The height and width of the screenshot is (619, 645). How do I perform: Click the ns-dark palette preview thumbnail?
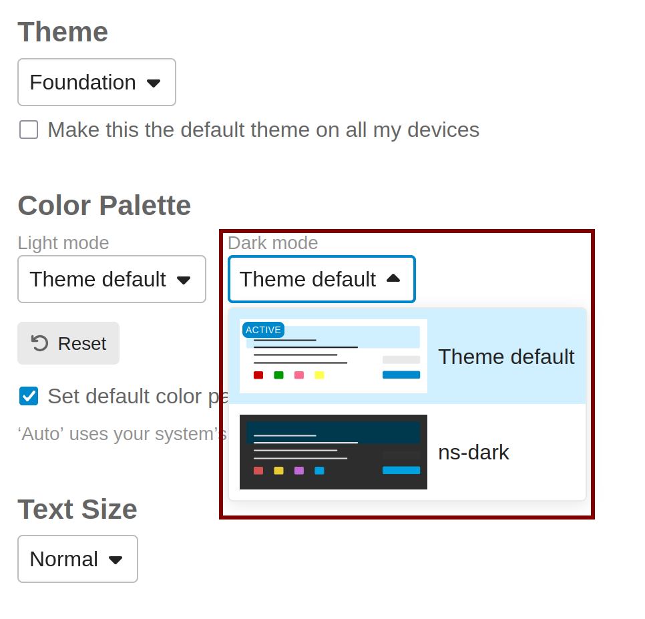pos(333,452)
